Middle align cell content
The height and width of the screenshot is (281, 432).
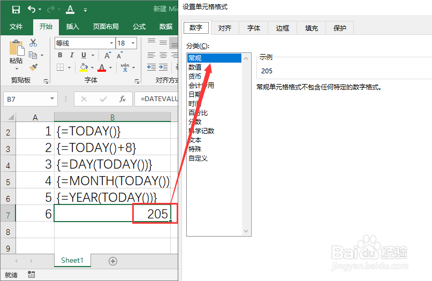pos(163,42)
